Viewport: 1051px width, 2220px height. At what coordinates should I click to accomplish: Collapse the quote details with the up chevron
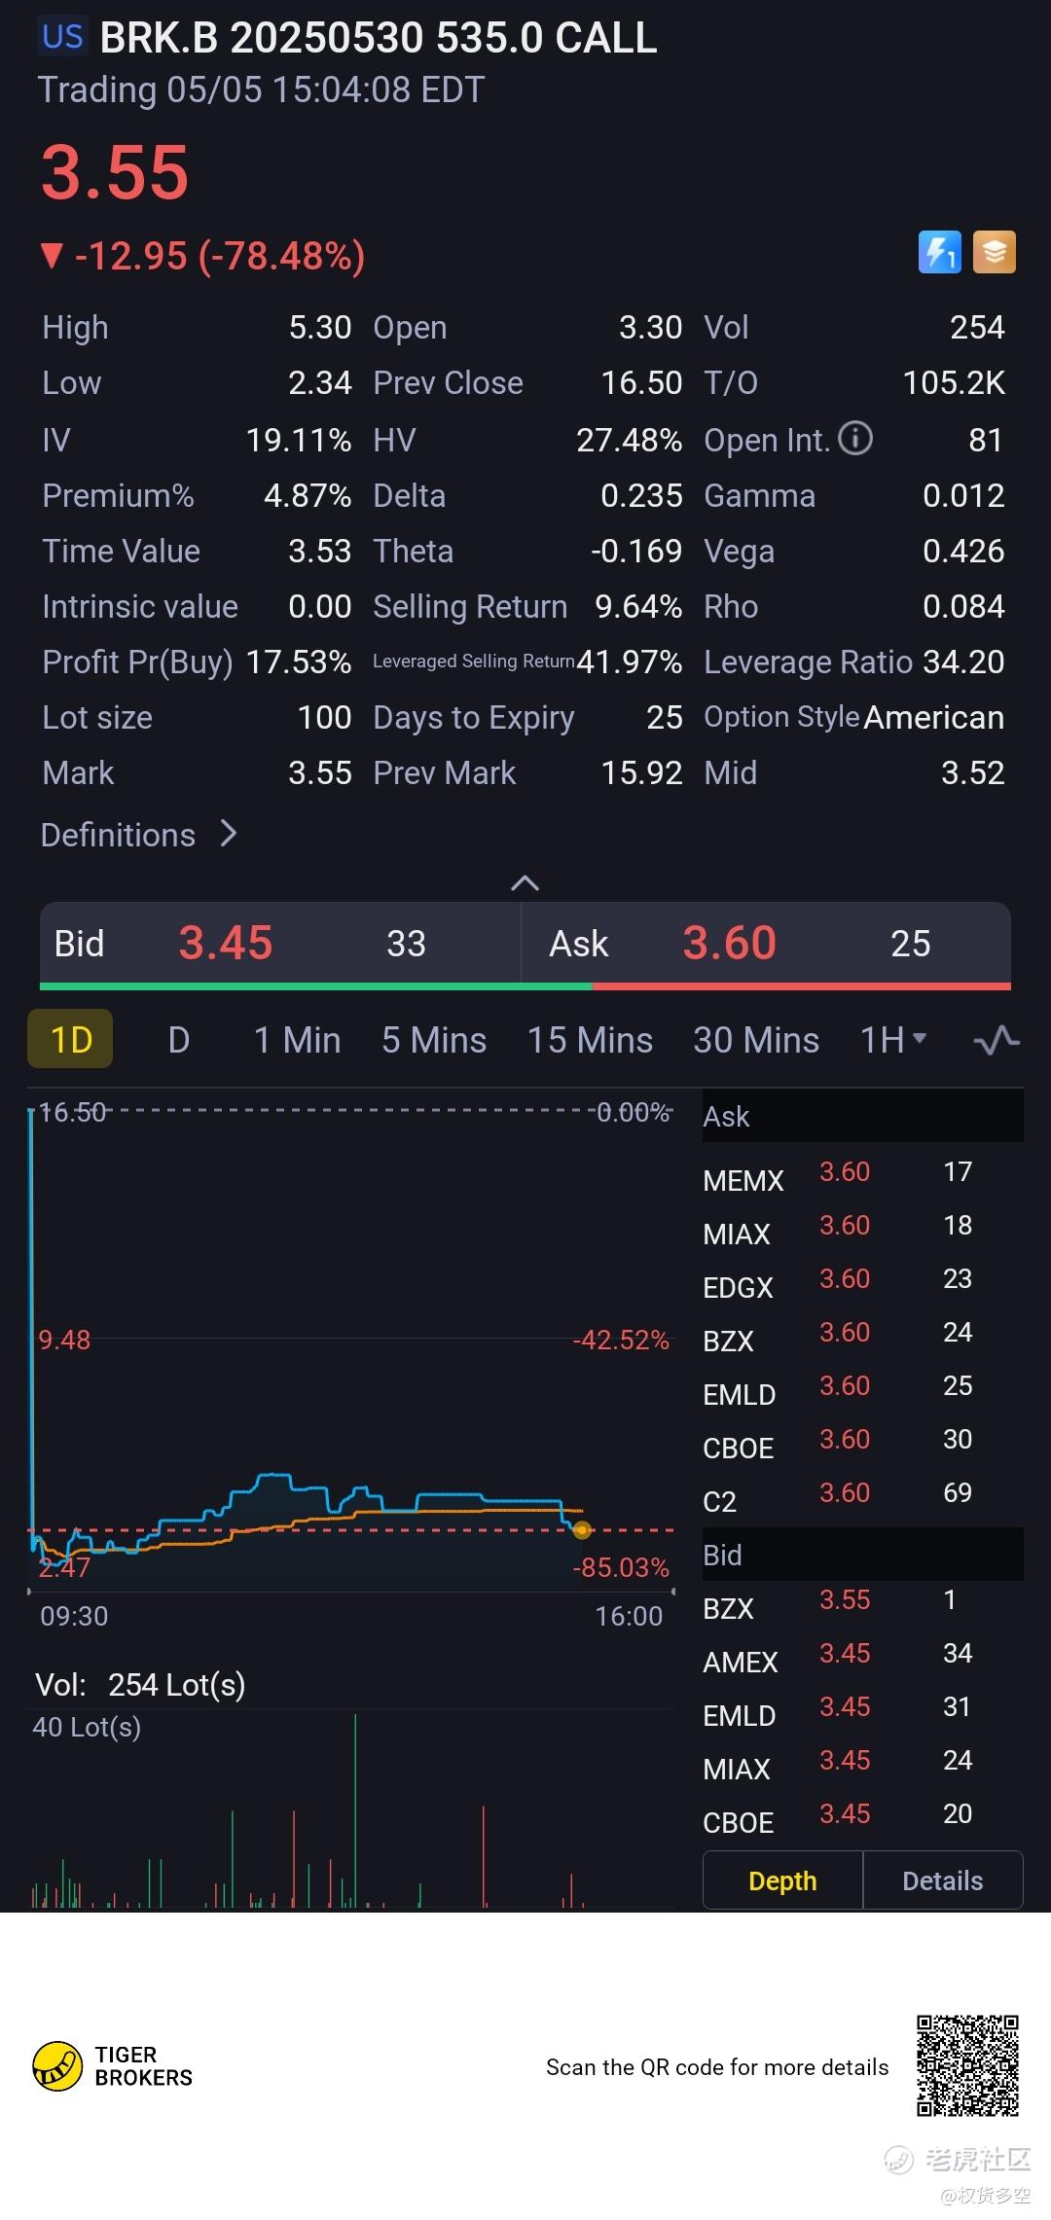tap(525, 882)
